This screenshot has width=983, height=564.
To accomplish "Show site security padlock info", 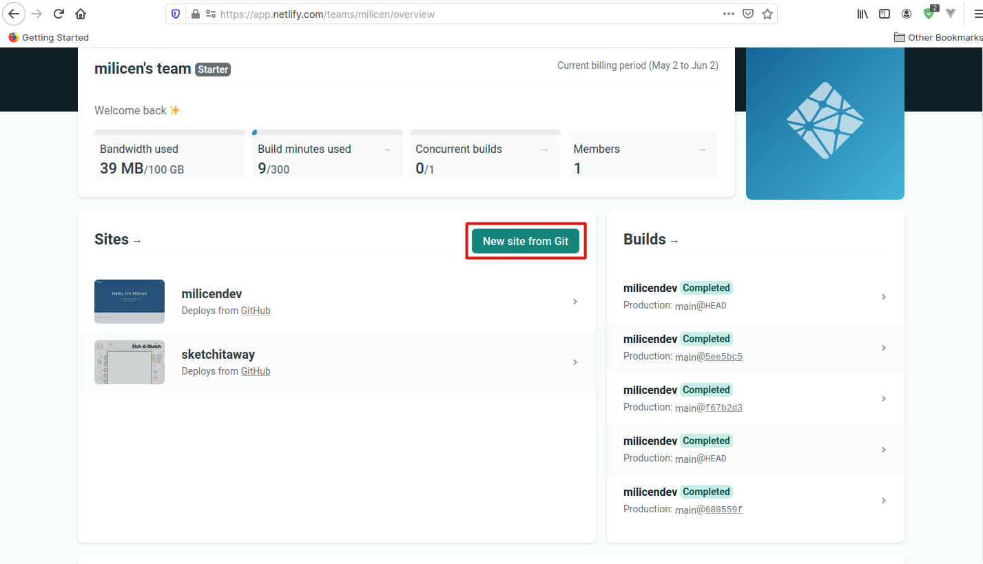I will coord(195,14).
